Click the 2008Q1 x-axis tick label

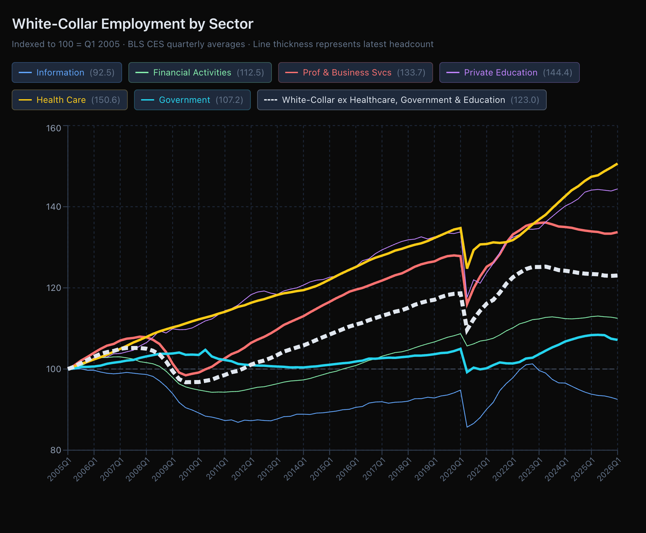point(138,469)
